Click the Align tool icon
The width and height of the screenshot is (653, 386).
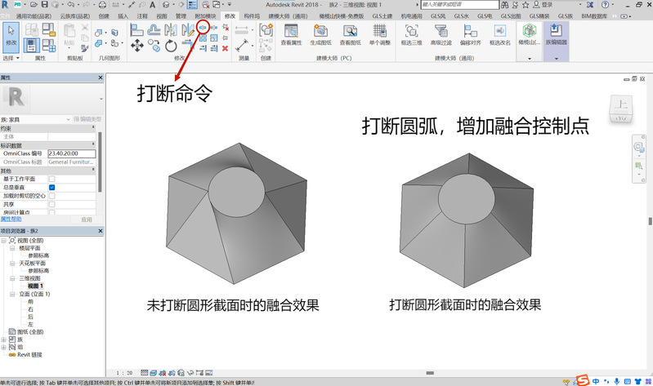(x=136, y=29)
